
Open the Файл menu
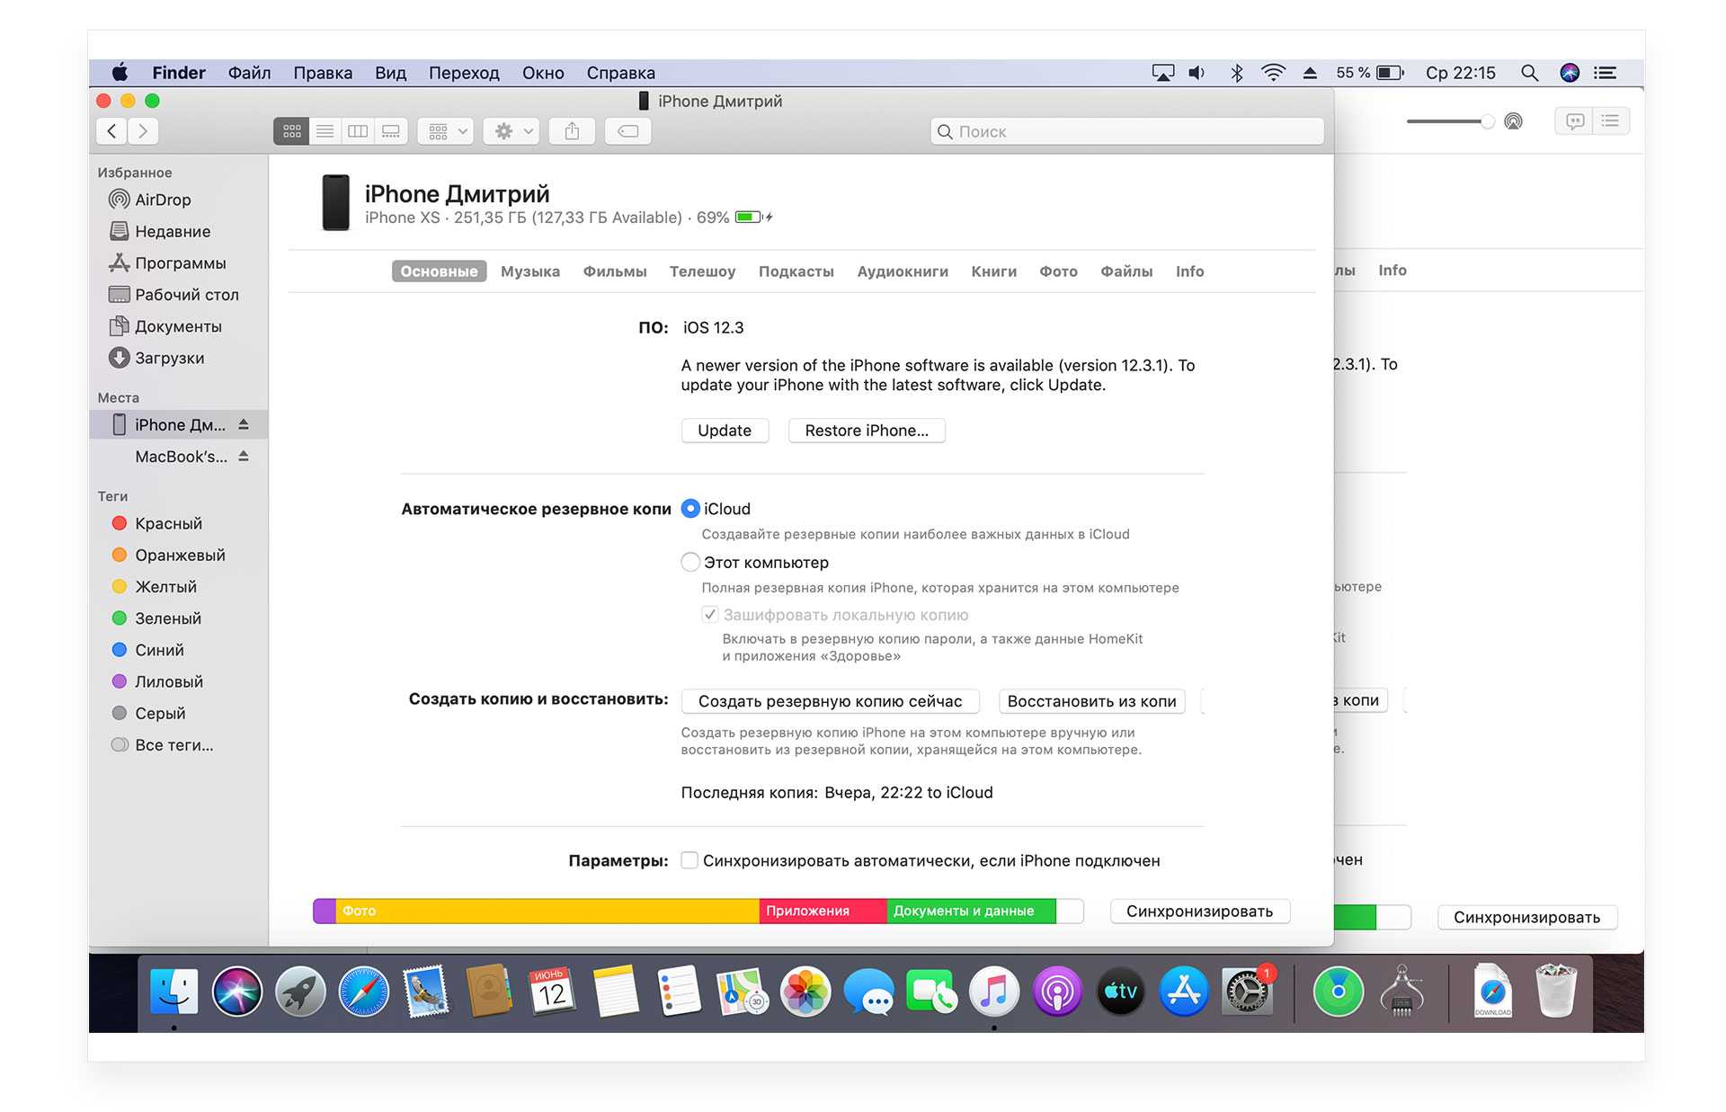click(x=249, y=73)
